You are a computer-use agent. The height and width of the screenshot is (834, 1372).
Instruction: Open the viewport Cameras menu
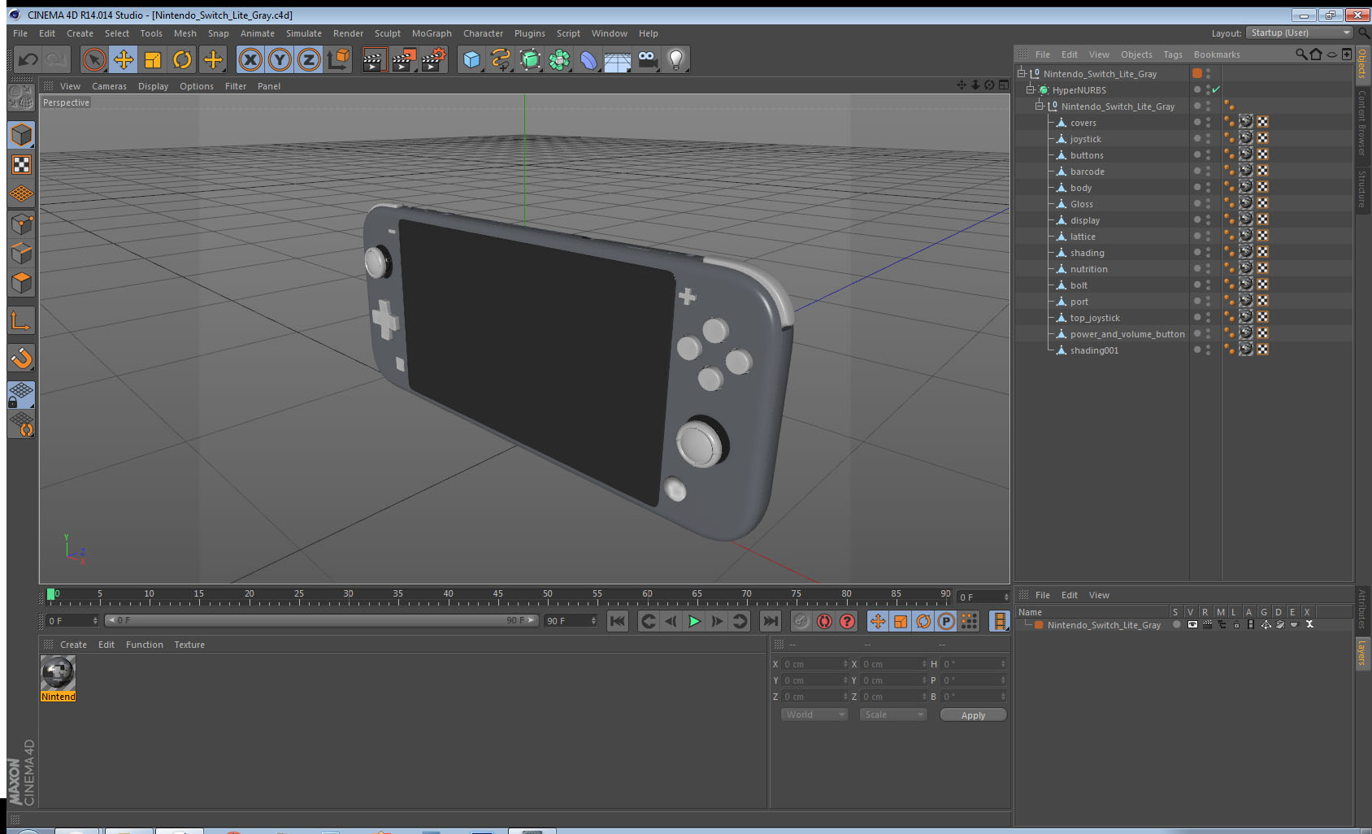(109, 86)
